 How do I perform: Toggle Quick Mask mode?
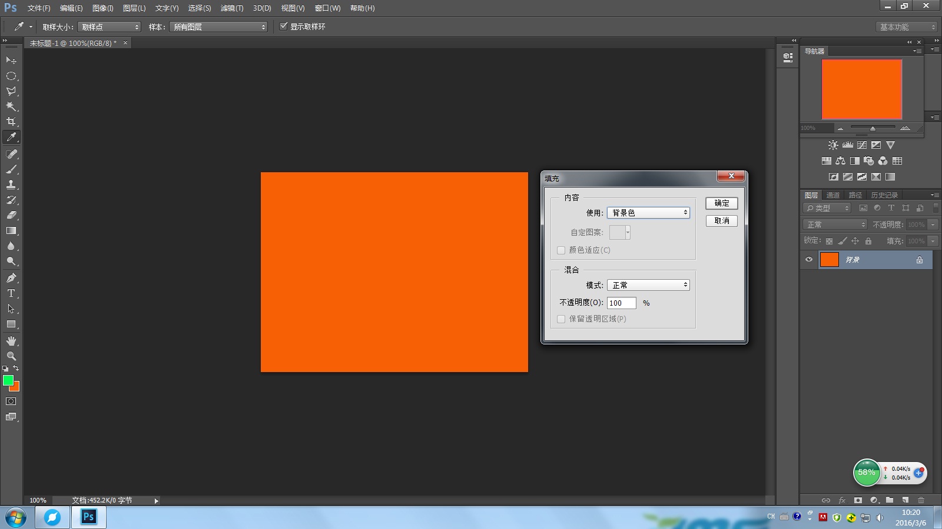click(x=11, y=401)
